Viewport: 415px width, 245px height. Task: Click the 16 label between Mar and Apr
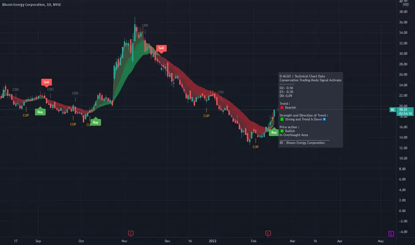[315, 241]
